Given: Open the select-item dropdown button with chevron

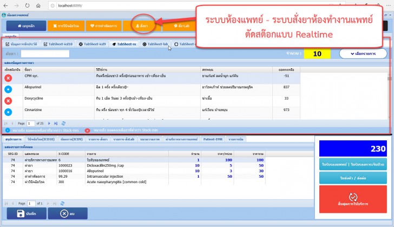Looking at the screenshot, I should (363, 54).
